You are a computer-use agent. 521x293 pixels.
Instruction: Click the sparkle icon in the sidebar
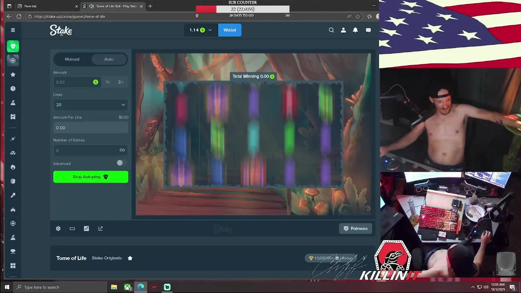[x=13, y=139]
